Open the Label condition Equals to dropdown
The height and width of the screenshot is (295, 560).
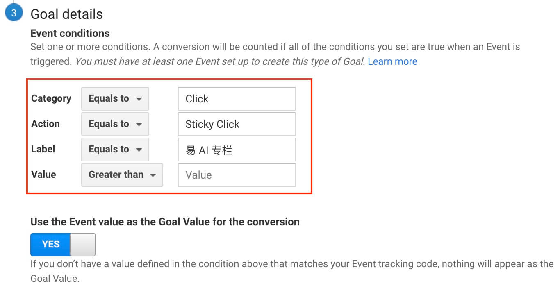(x=115, y=150)
